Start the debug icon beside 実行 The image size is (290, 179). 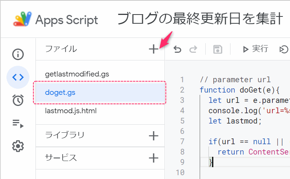(284, 49)
